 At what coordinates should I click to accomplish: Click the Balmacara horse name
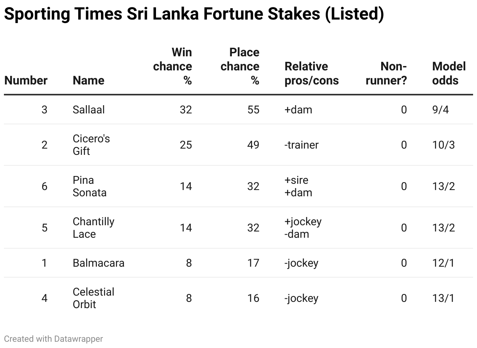(x=99, y=263)
